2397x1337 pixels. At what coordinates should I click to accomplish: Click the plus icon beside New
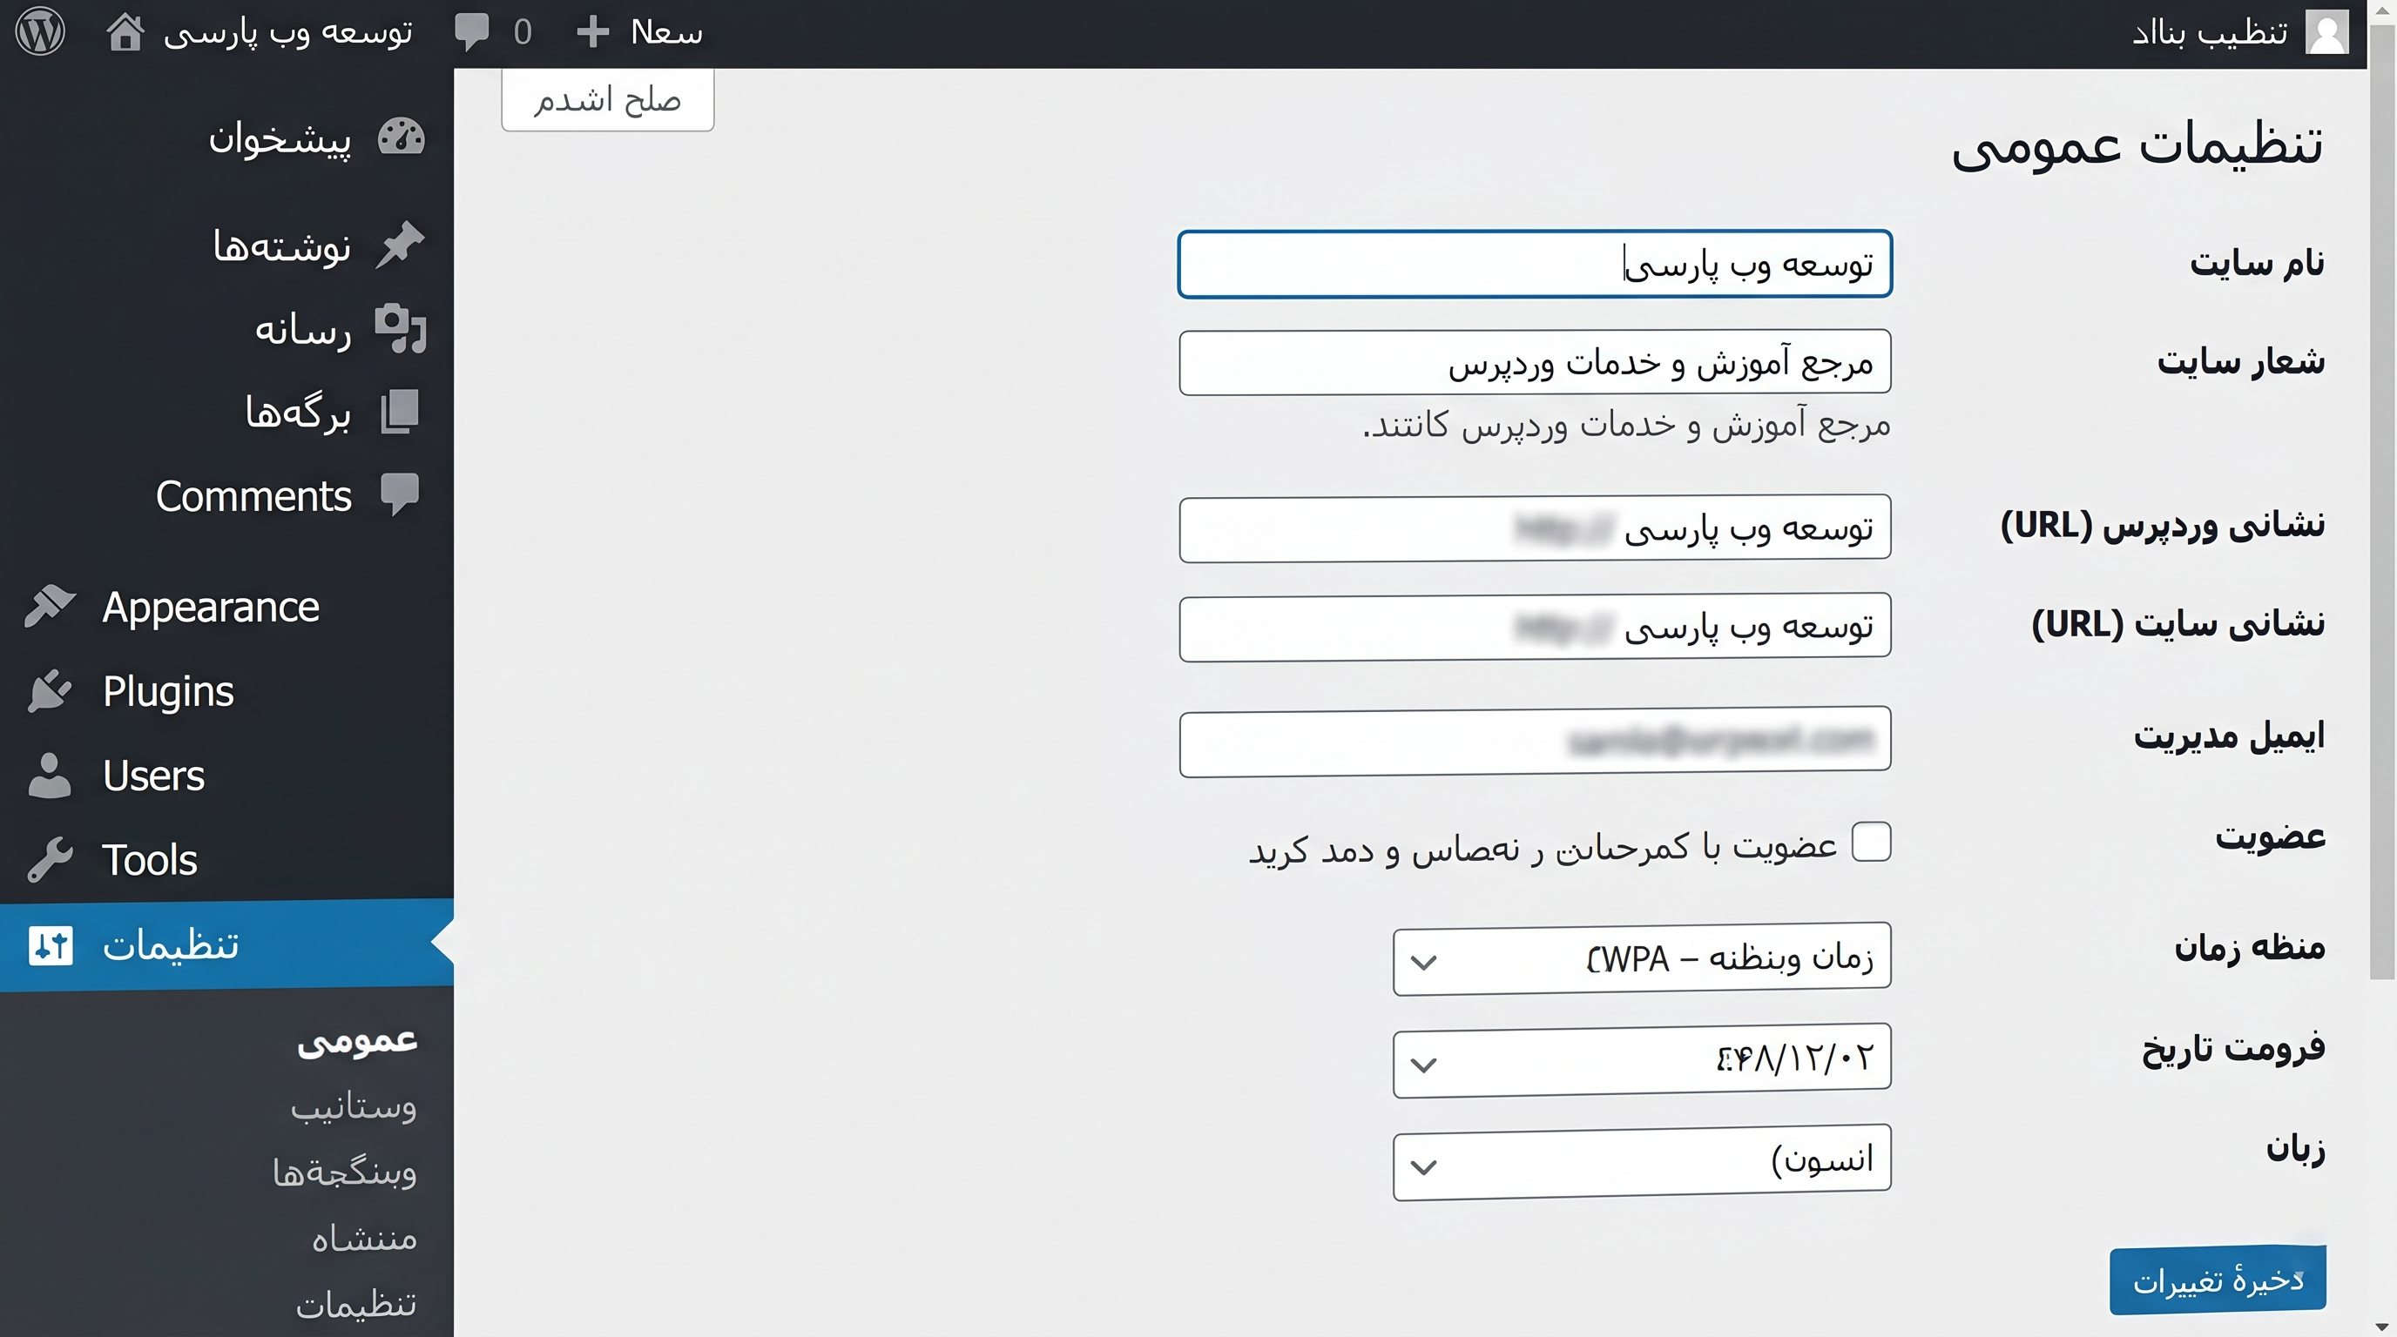point(593,32)
